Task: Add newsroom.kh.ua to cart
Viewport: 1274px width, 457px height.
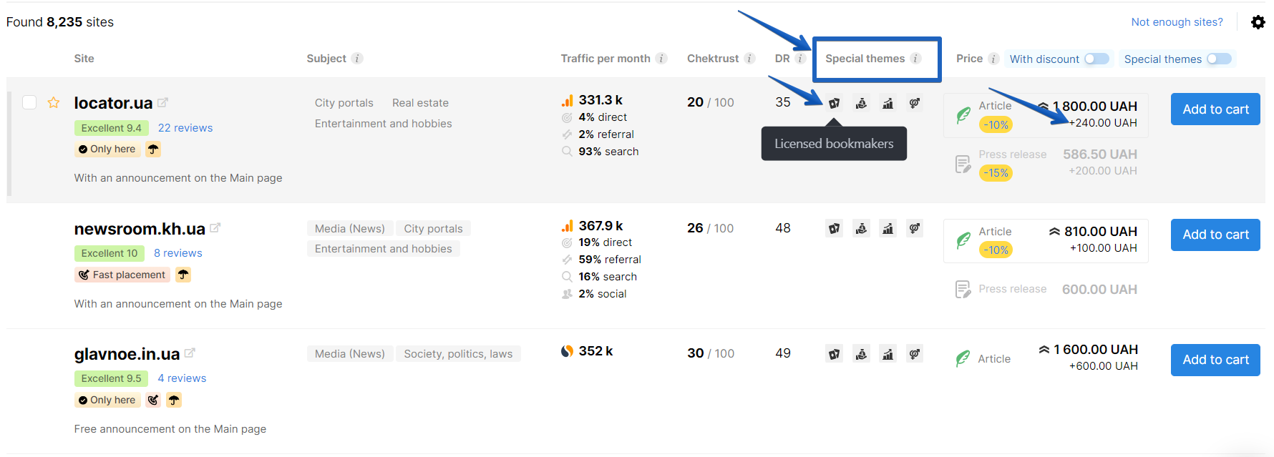Action: point(1215,235)
